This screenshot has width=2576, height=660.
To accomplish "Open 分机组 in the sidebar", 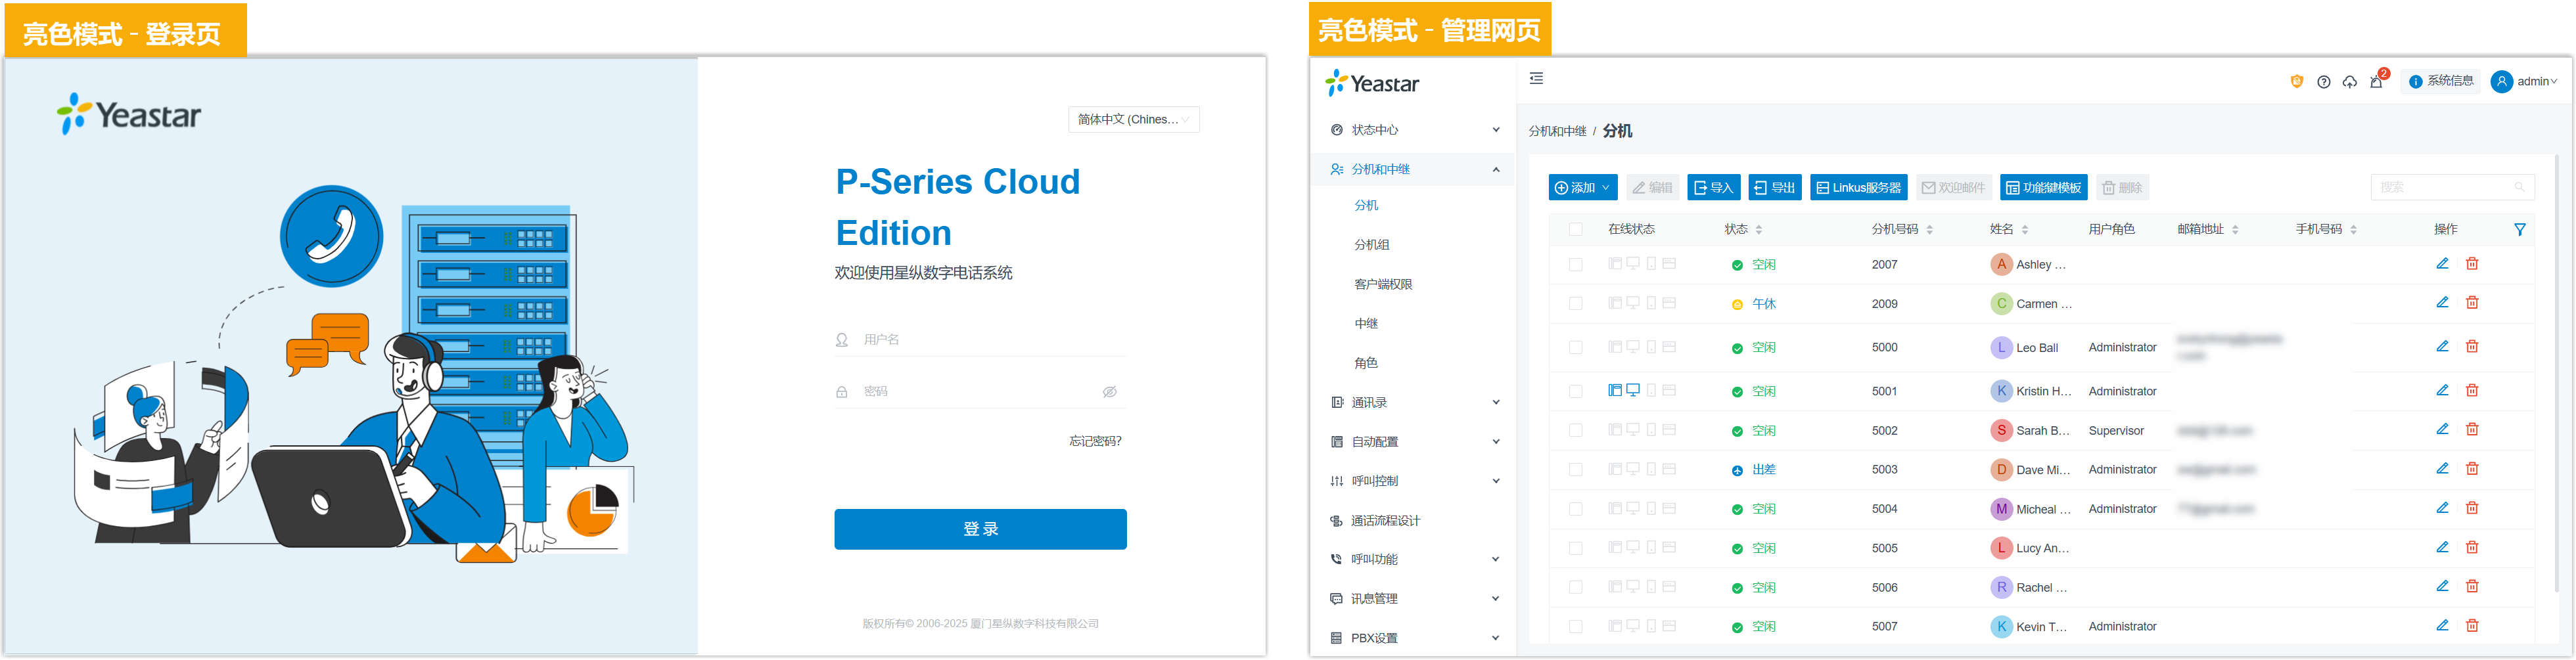I will click(x=1372, y=245).
